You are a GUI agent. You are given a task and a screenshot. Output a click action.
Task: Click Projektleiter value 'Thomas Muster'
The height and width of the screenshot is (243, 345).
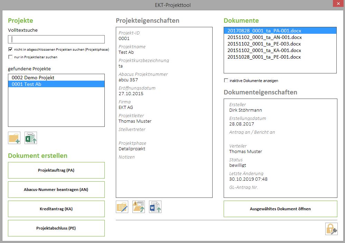(x=135, y=121)
